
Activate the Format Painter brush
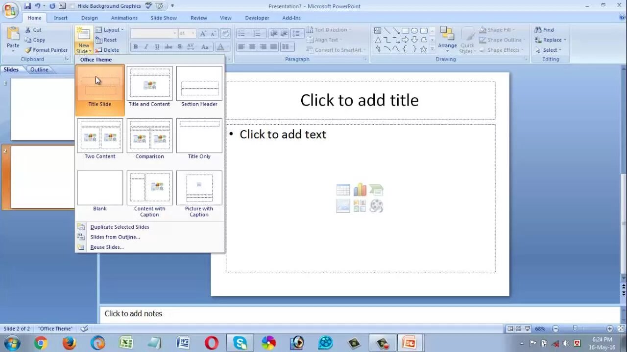click(x=46, y=50)
